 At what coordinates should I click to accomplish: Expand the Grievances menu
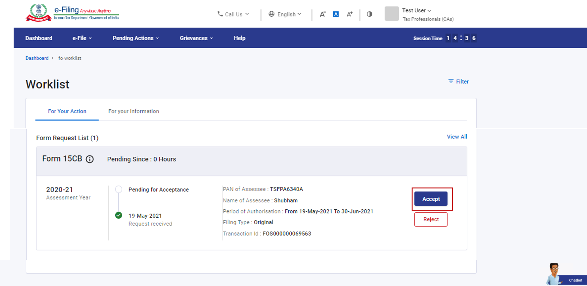click(196, 38)
